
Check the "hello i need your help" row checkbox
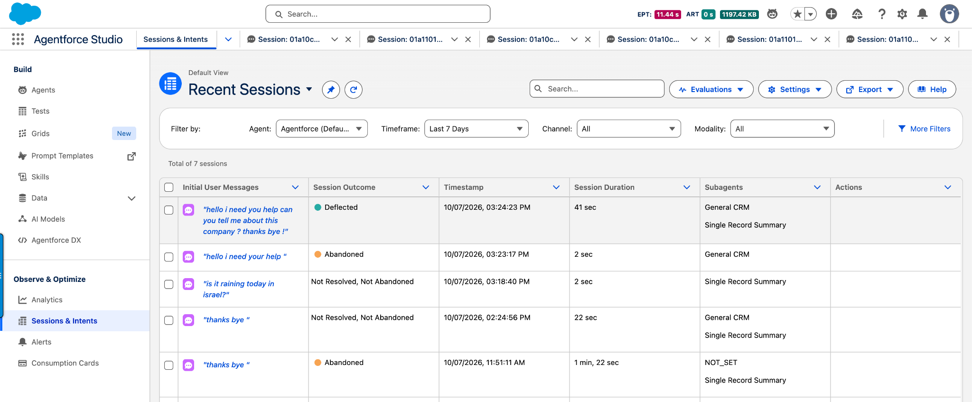pyautogui.click(x=168, y=257)
